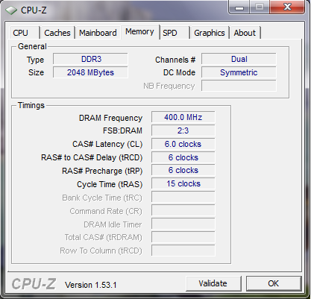Click the 2:3 FSB:DRAM ratio value
Image resolution: width=311 pixels, height=299 pixels.
pyautogui.click(x=183, y=130)
